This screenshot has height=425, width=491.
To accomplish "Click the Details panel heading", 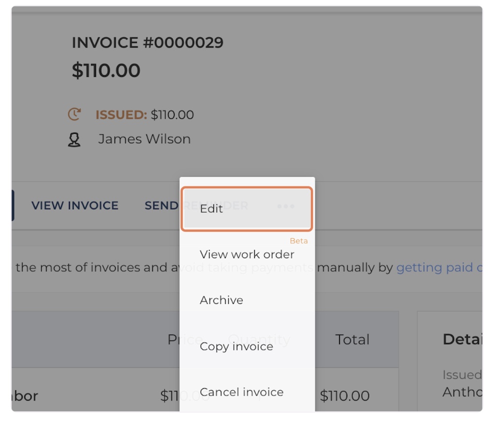I will click(461, 339).
